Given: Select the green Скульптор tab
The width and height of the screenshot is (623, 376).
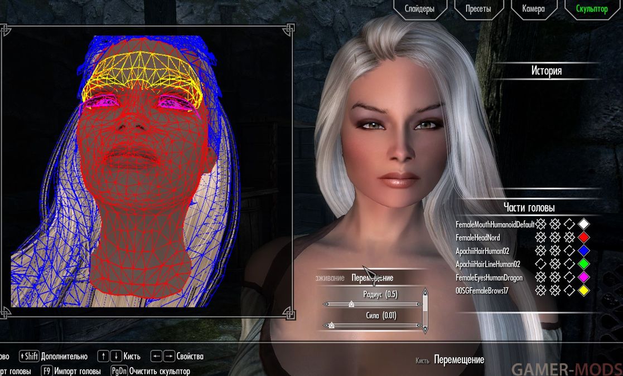Looking at the screenshot, I should 592,9.
